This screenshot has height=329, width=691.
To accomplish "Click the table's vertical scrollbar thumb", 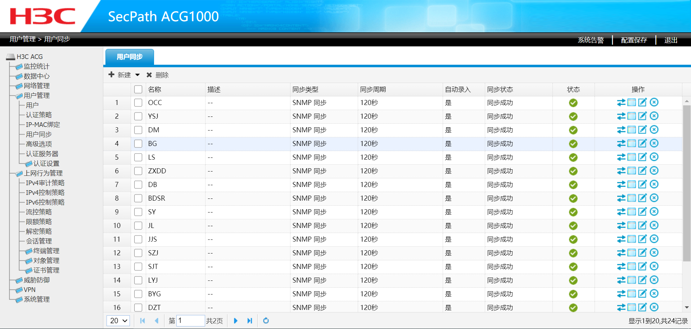I will click(x=687, y=183).
